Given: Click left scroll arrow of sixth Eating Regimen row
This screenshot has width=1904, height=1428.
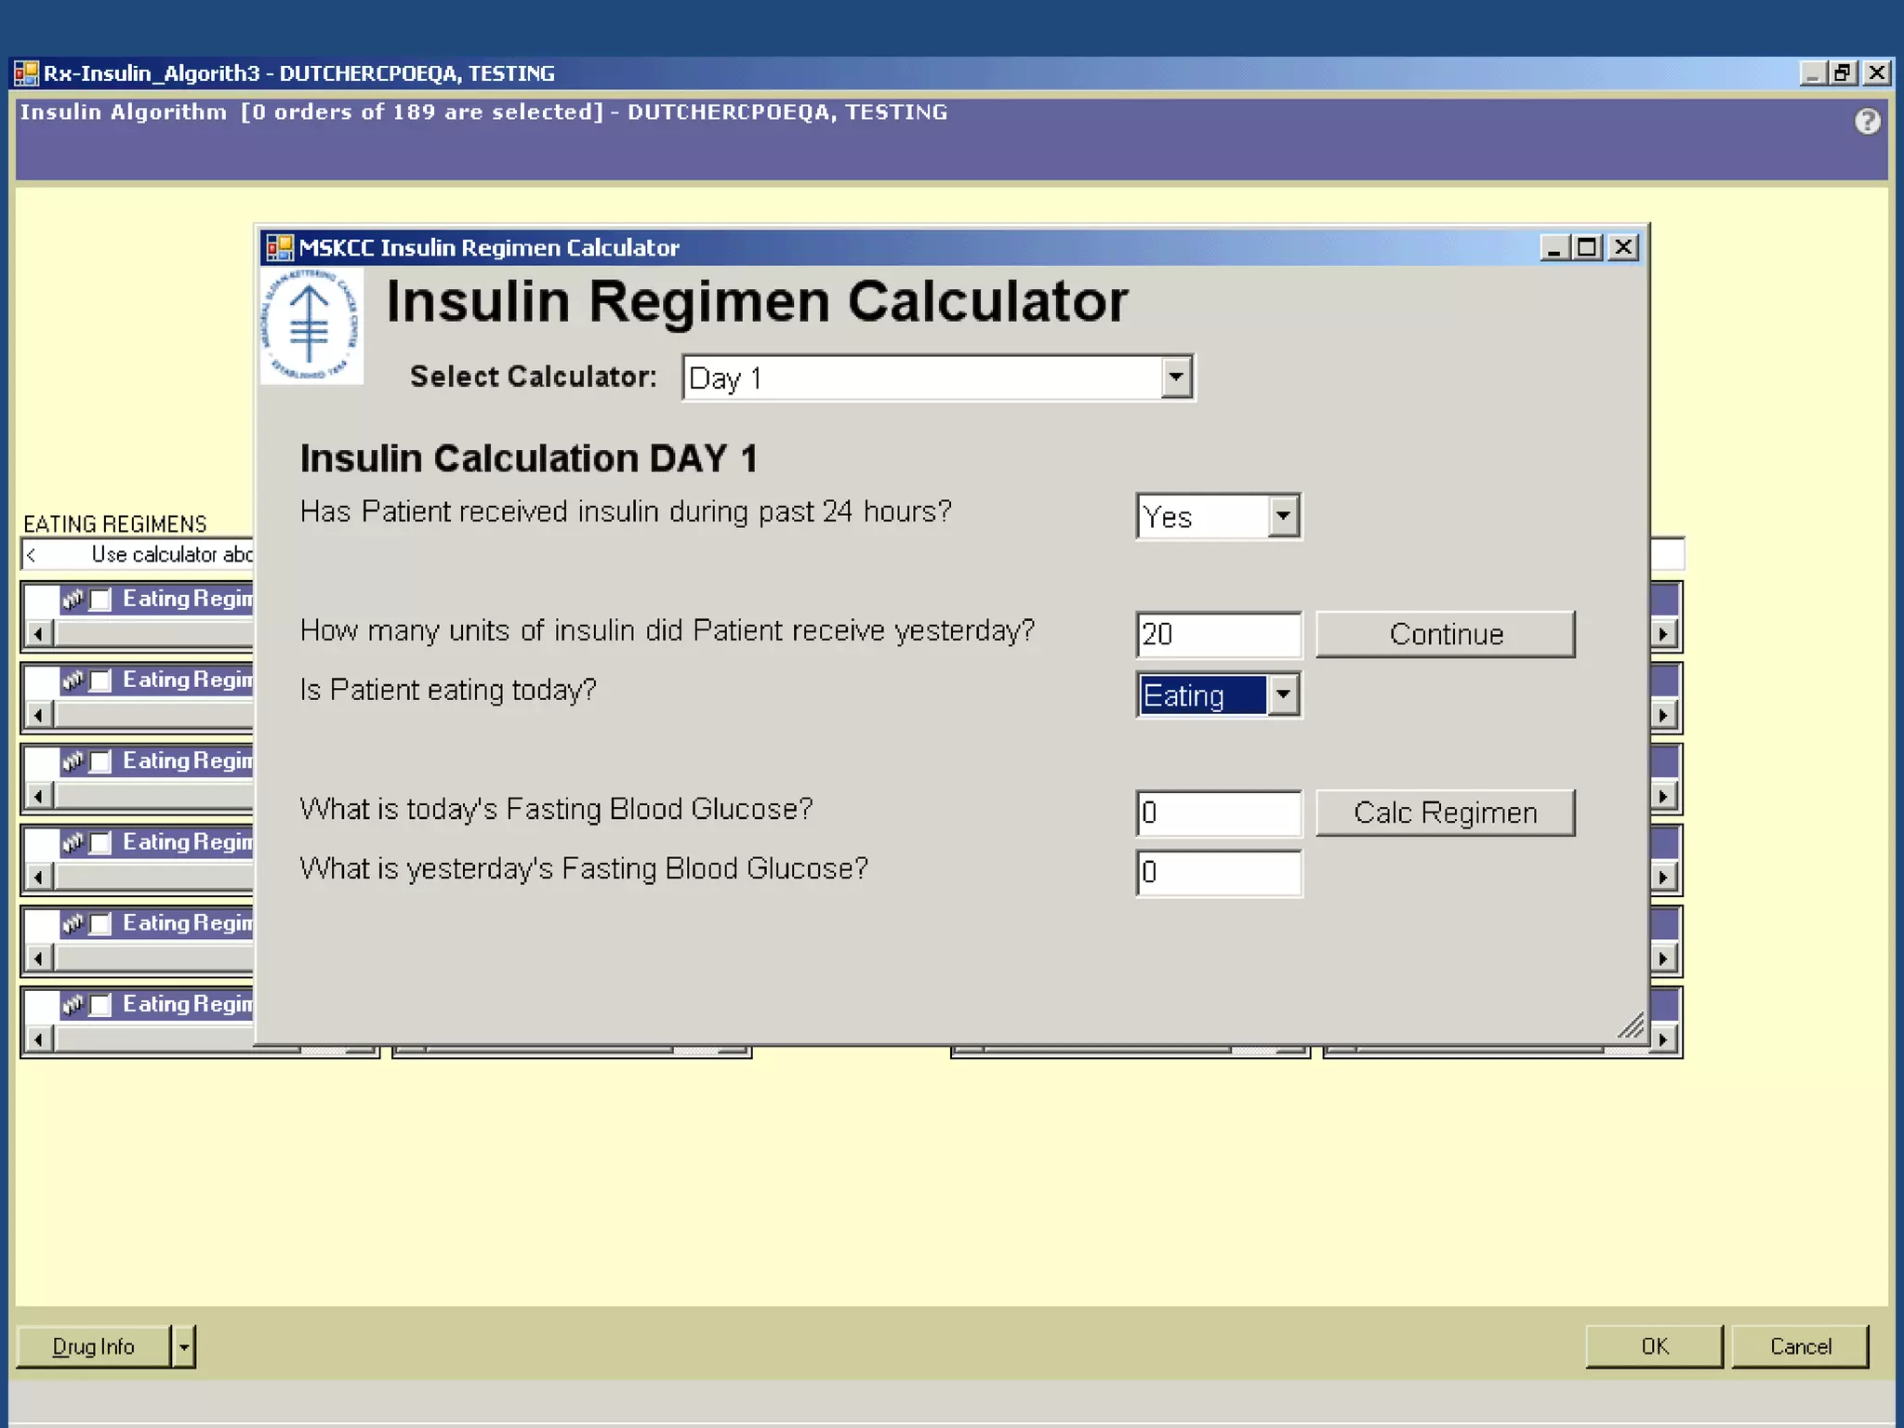Looking at the screenshot, I should click(38, 1038).
